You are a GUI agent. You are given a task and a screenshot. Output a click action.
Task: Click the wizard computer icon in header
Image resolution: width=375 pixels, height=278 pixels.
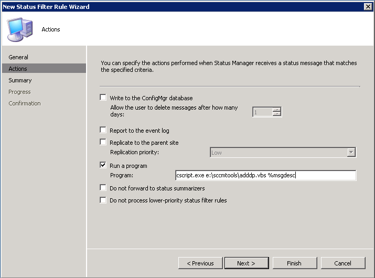tap(20, 29)
